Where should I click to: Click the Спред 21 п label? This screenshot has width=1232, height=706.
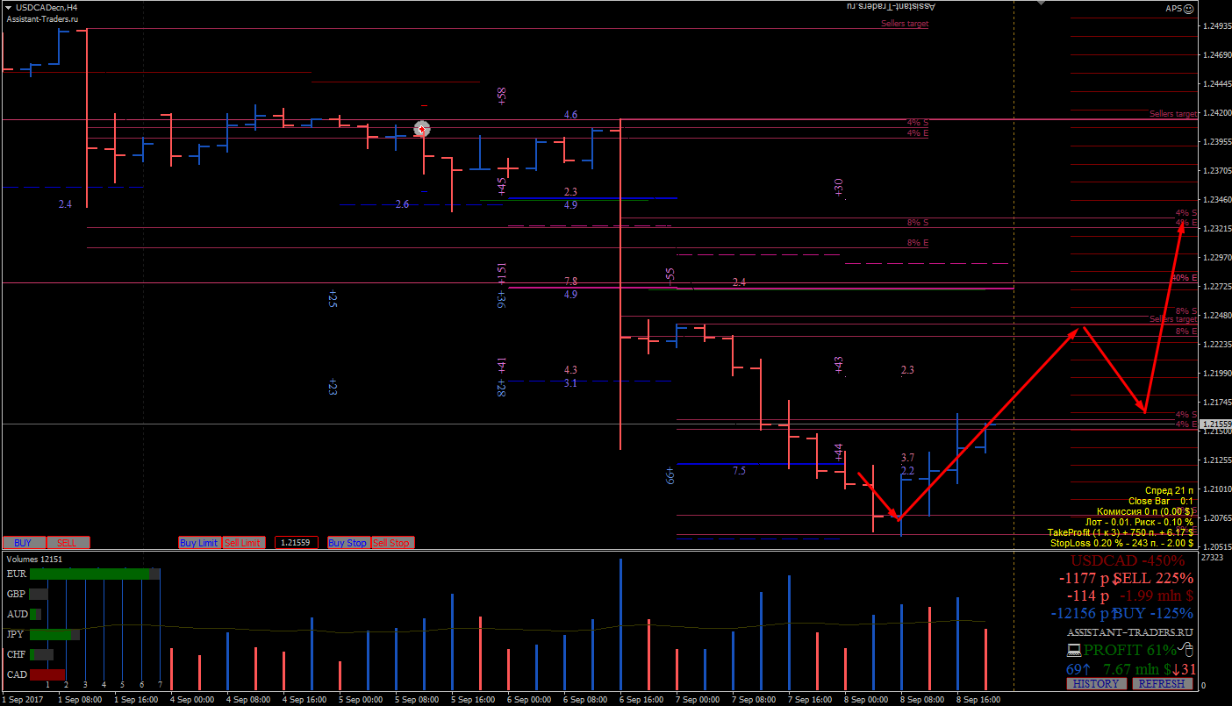(x=1169, y=490)
